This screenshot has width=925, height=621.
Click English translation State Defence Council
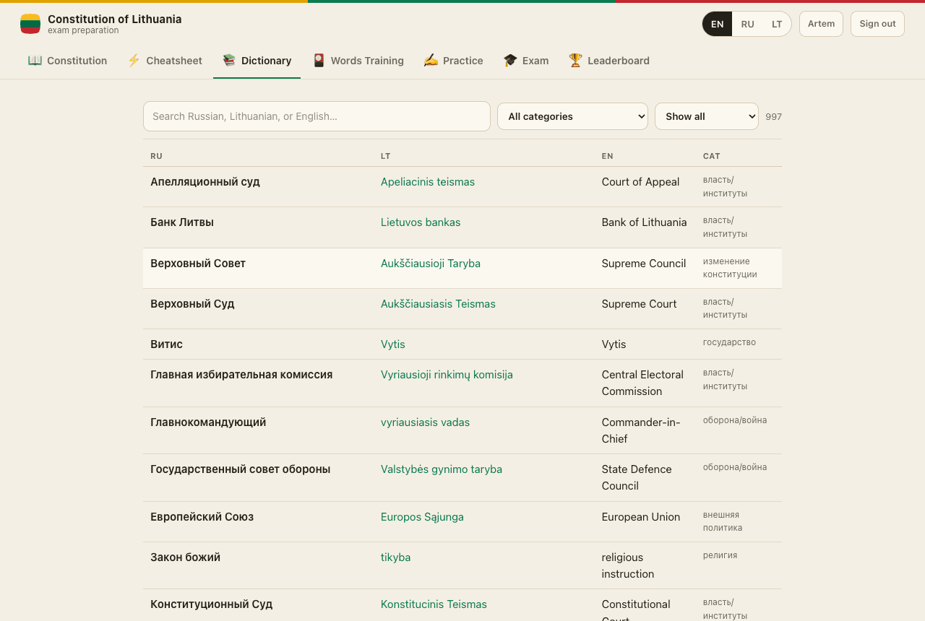pos(637,477)
